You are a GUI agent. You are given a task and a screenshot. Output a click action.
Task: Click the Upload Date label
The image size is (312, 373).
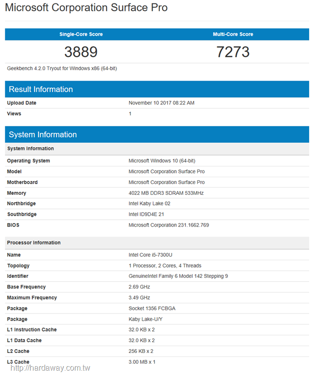coord(21,103)
